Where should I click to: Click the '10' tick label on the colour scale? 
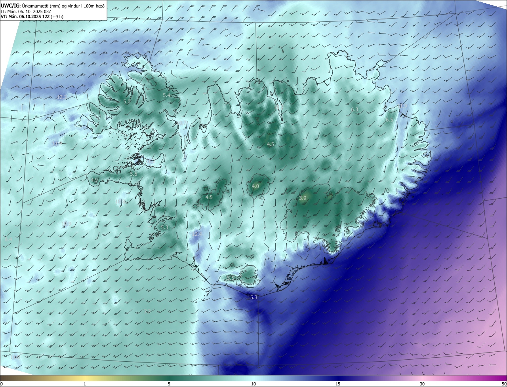pyautogui.click(x=253, y=384)
